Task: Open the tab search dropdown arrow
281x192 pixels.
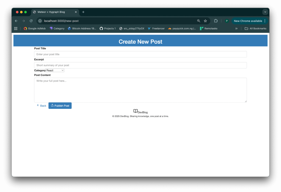Action: click(x=265, y=12)
